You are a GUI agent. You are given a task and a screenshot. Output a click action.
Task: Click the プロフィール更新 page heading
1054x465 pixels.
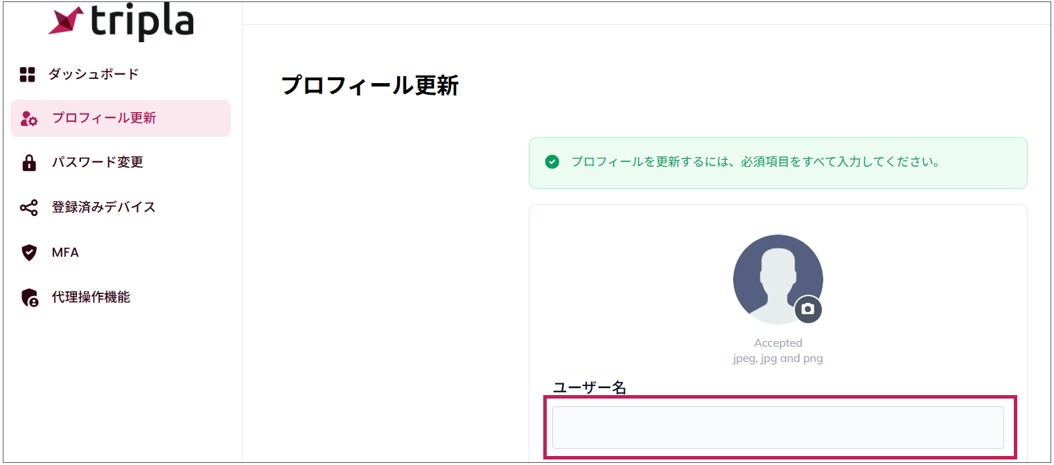click(369, 86)
